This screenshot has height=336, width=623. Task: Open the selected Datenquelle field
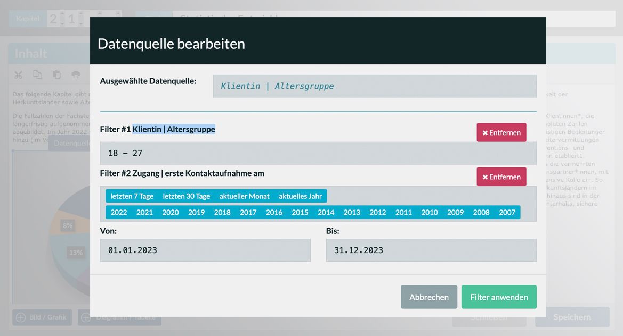374,86
